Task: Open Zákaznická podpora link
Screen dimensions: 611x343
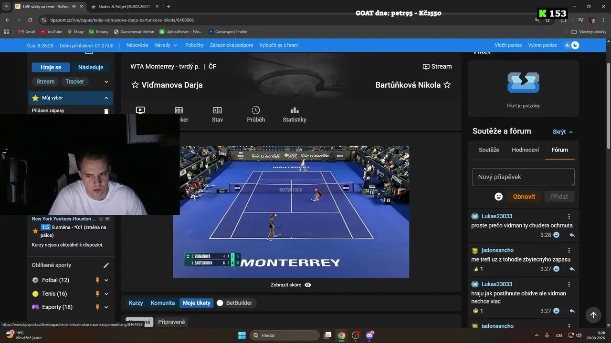Action: 232,45
